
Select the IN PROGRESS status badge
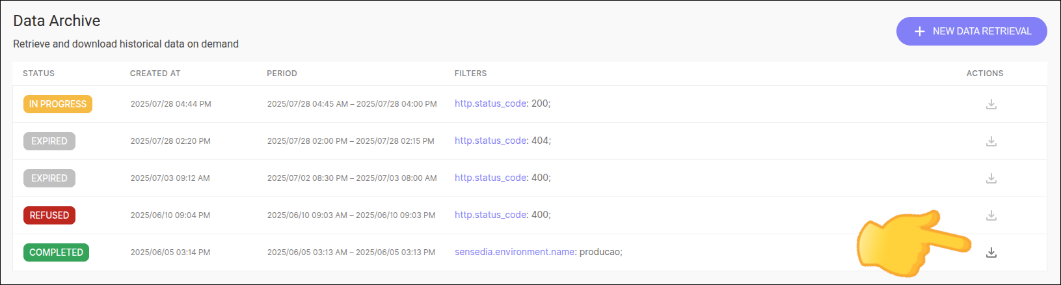point(58,104)
